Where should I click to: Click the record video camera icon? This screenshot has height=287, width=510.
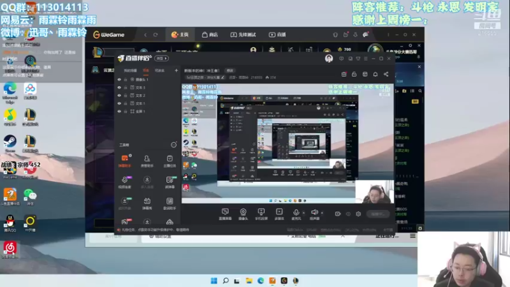tap(338, 214)
